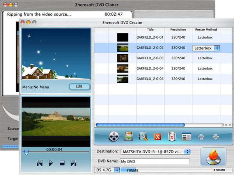Click the horizontal scrollbar under title list
Viewport: 234px width, 175px height.
[x=140, y=125]
